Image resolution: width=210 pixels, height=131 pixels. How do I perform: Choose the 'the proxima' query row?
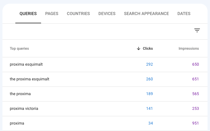click(x=105, y=94)
